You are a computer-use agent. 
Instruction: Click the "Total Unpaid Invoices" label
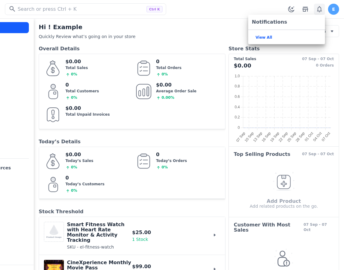coord(88,114)
